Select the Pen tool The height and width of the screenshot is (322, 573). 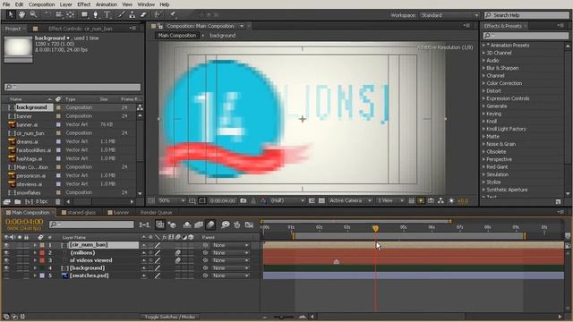96,14
